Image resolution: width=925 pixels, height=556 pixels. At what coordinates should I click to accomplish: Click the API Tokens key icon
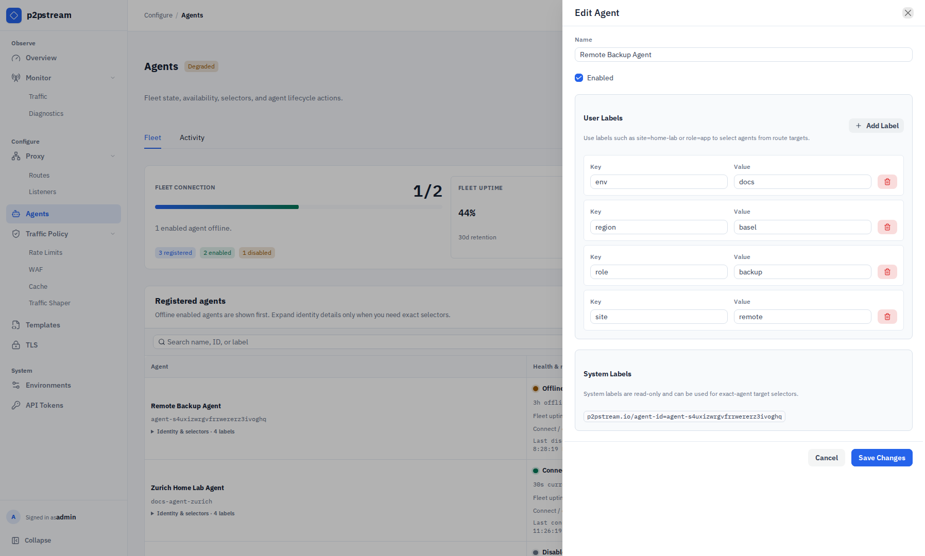coord(16,405)
